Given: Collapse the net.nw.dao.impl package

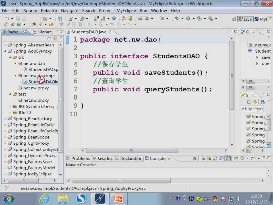Looking at the screenshot, I should pos(15,76).
